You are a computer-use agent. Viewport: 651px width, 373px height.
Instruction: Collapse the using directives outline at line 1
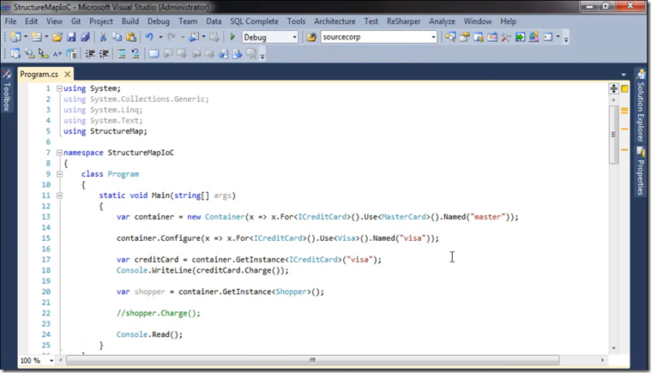coord(59,88)
